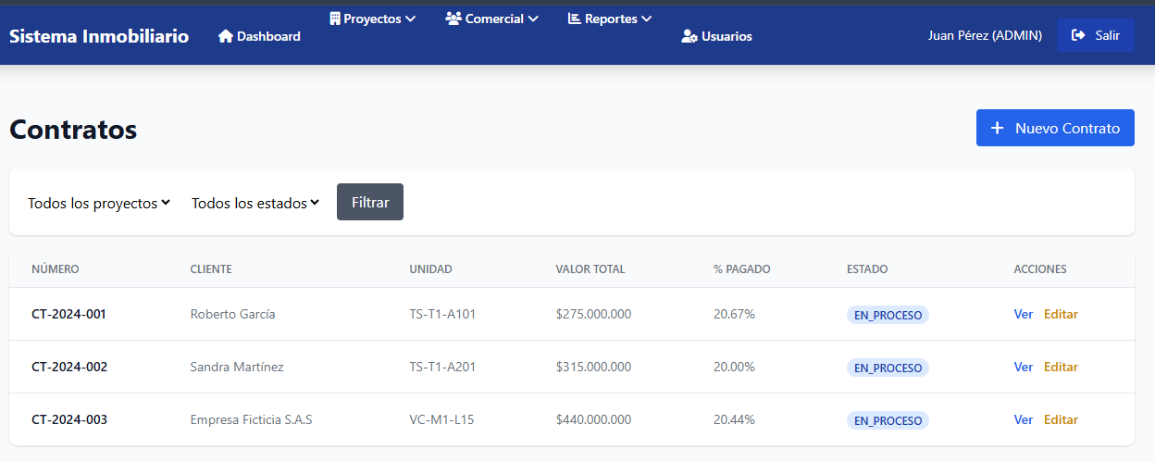Click the building icon next to Proyectos
1155x462 pixels.
click(335, 18)
